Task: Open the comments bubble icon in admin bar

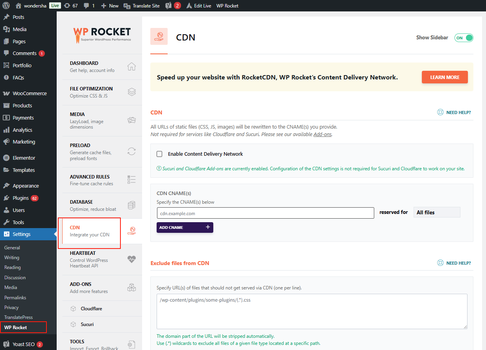Action: tap(86, 6)
